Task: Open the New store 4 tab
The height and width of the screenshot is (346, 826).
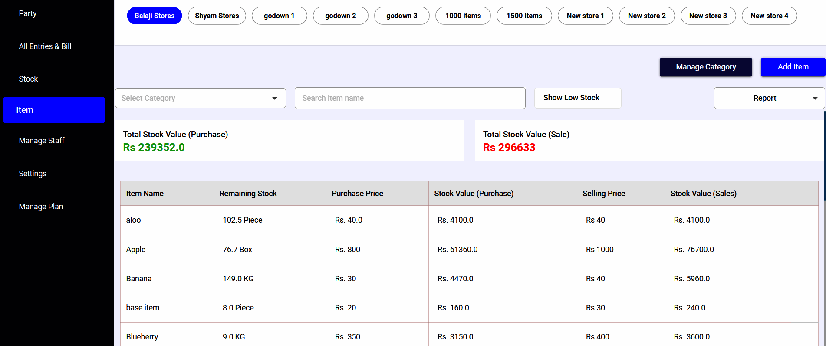Action: click(769, 16)
